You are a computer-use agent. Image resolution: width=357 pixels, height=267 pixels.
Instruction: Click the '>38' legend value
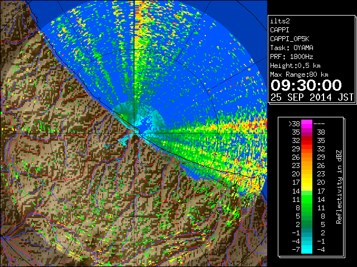click(x=294, y=124)
